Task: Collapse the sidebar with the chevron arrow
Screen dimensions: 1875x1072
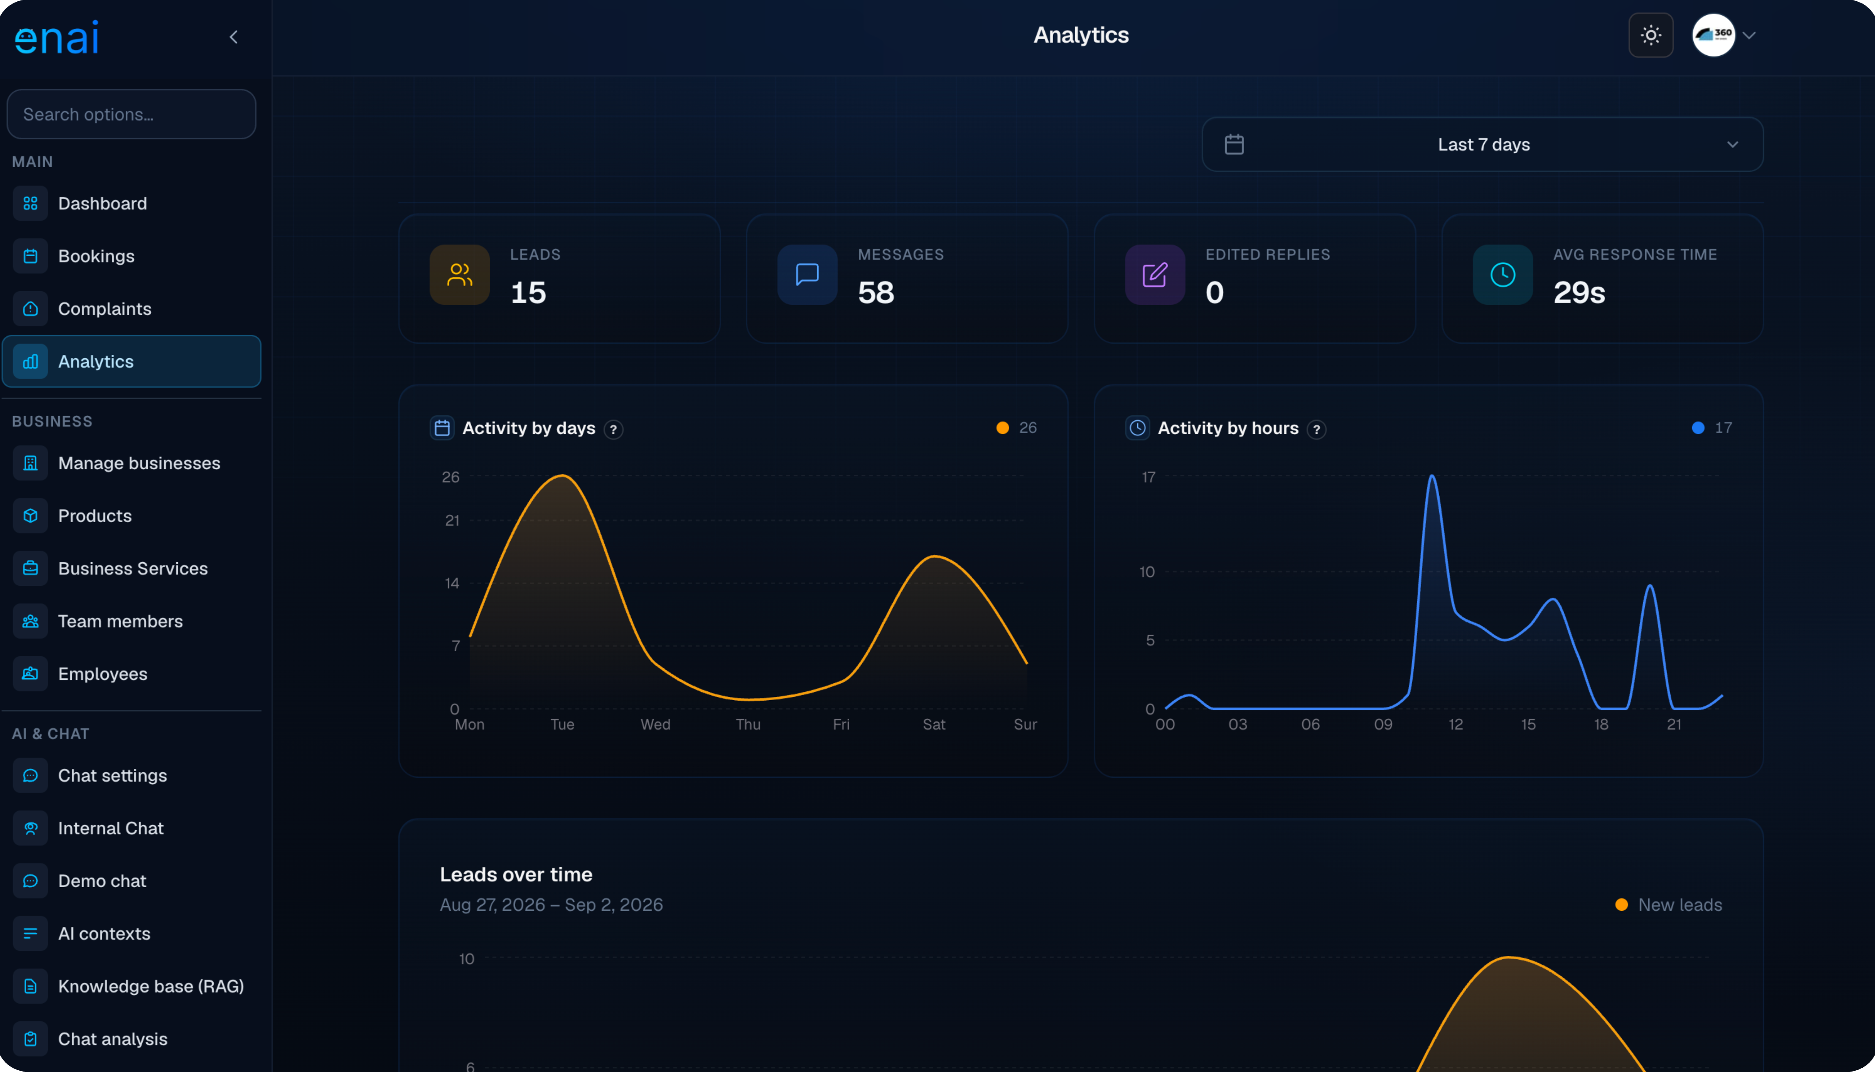Action: [234, 37]
